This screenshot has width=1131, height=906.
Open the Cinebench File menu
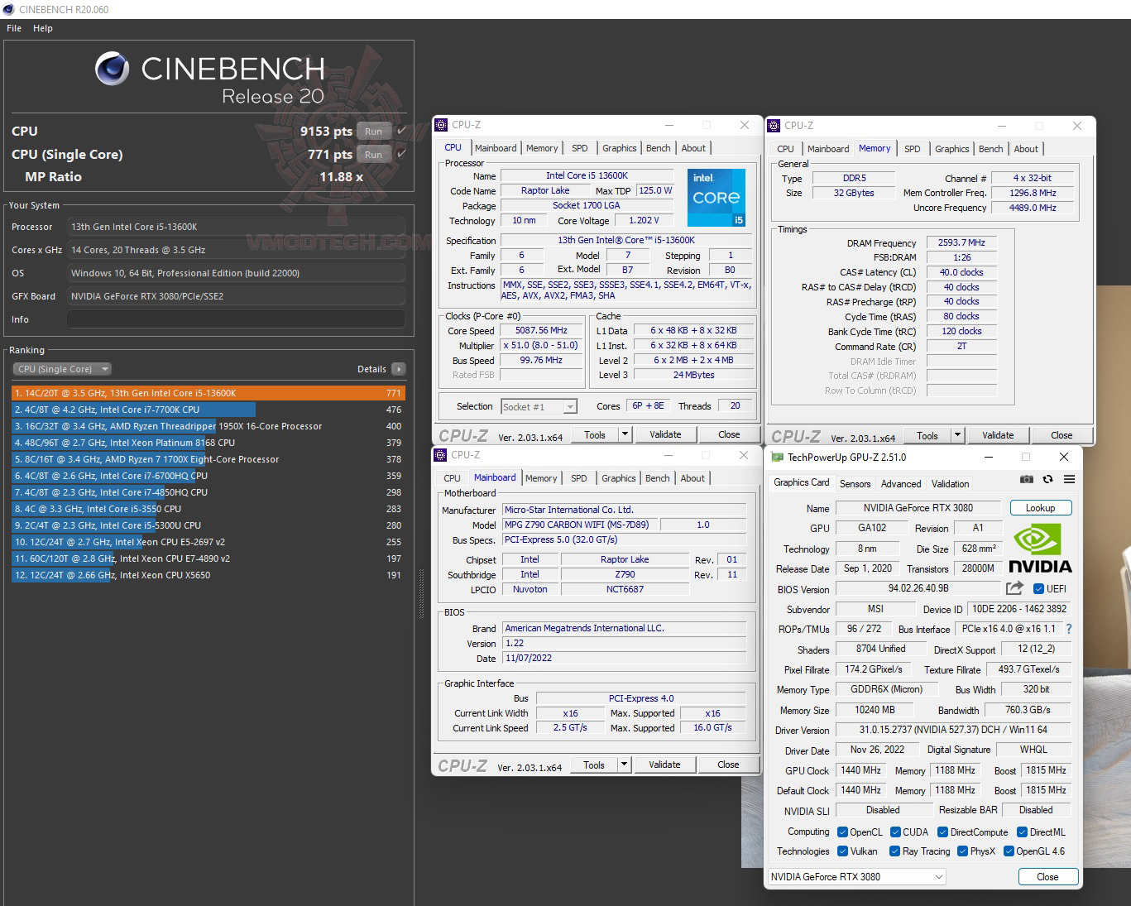(x=14, y=28)
